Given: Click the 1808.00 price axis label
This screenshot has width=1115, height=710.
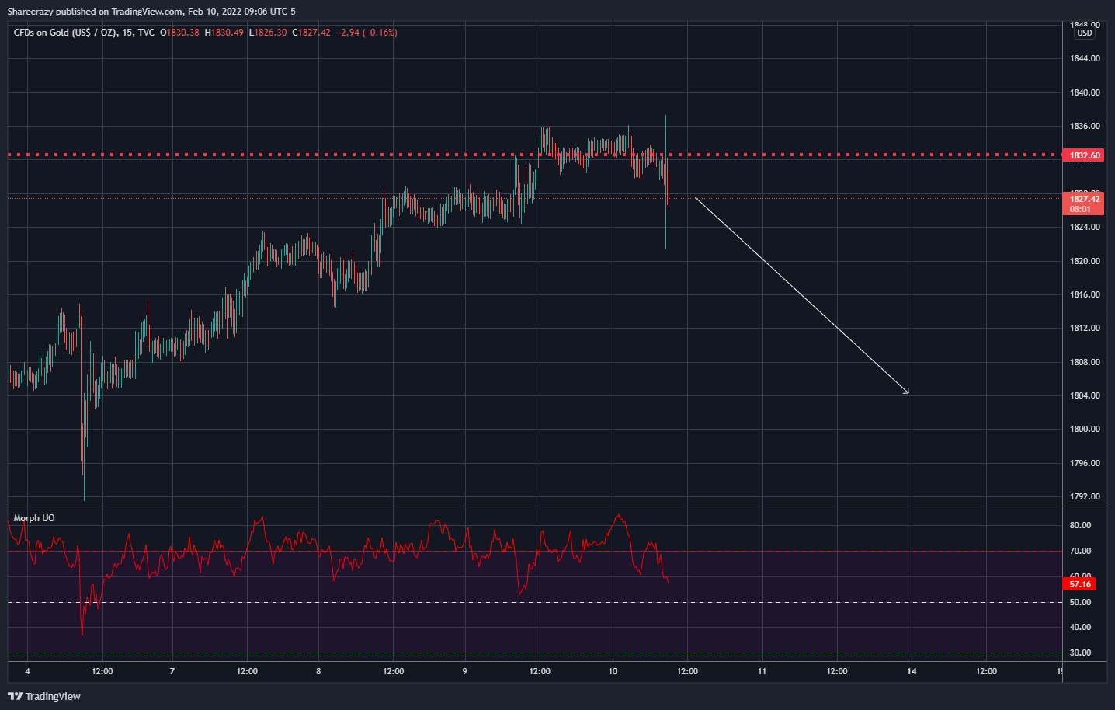Looking at the screenshot, I should coord(1085,362).
